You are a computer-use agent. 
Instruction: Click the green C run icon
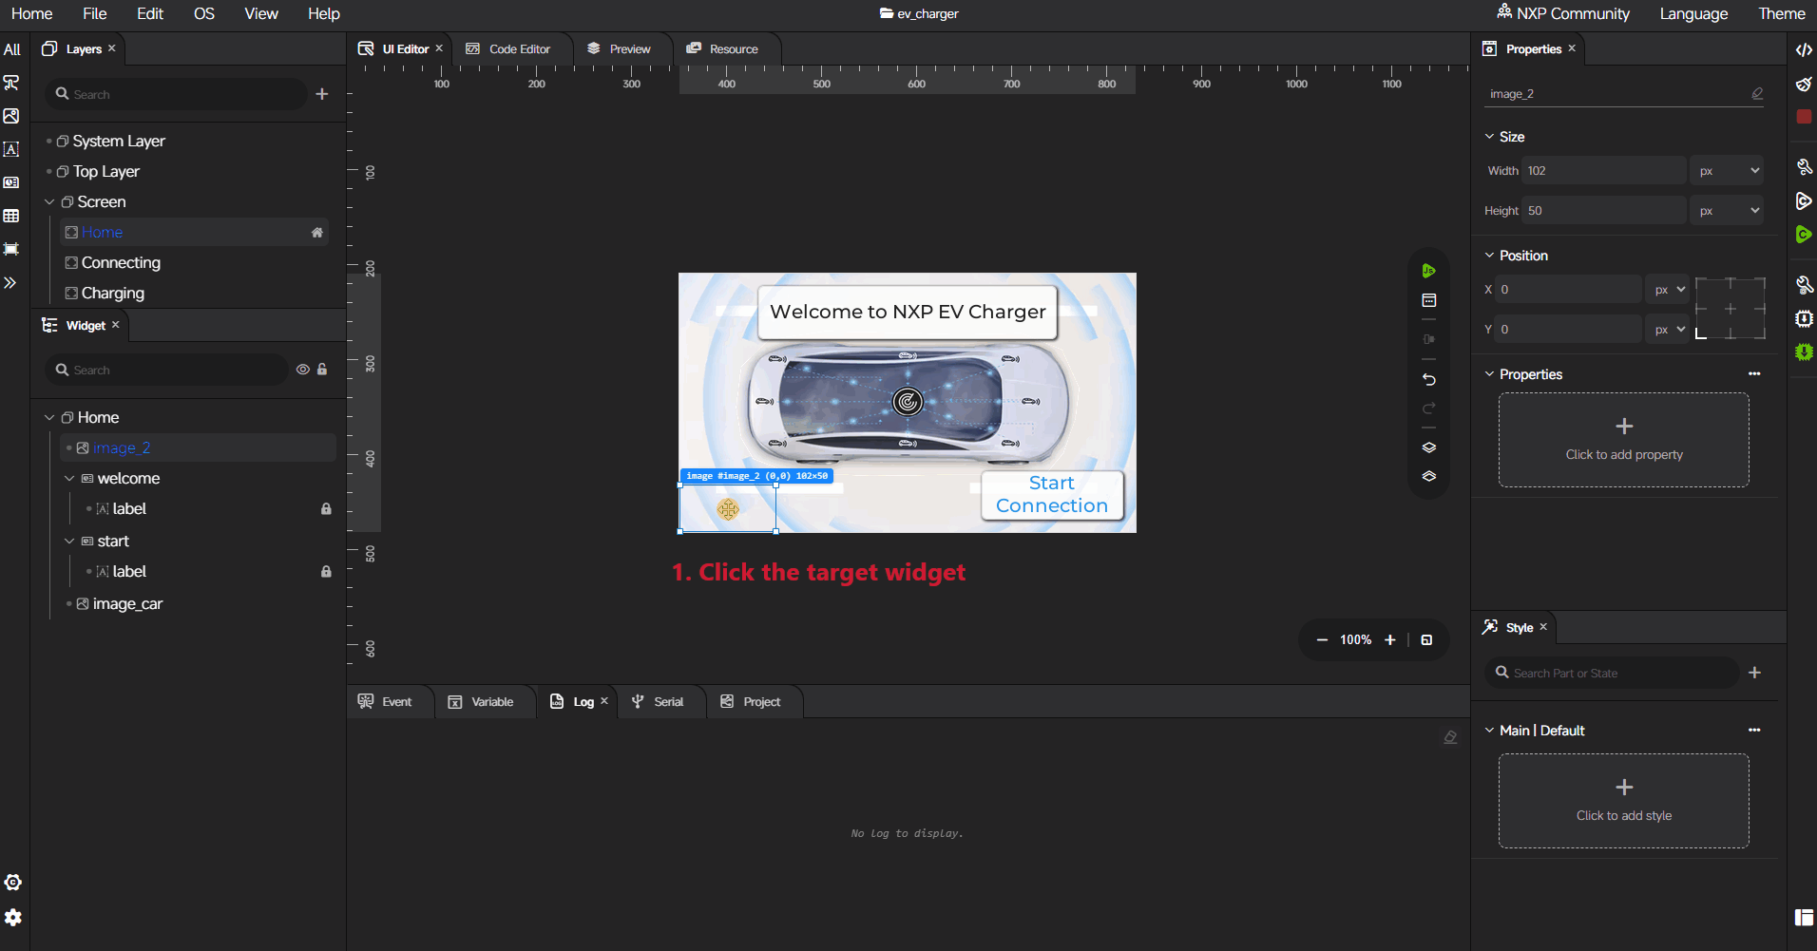point(1804,234)
